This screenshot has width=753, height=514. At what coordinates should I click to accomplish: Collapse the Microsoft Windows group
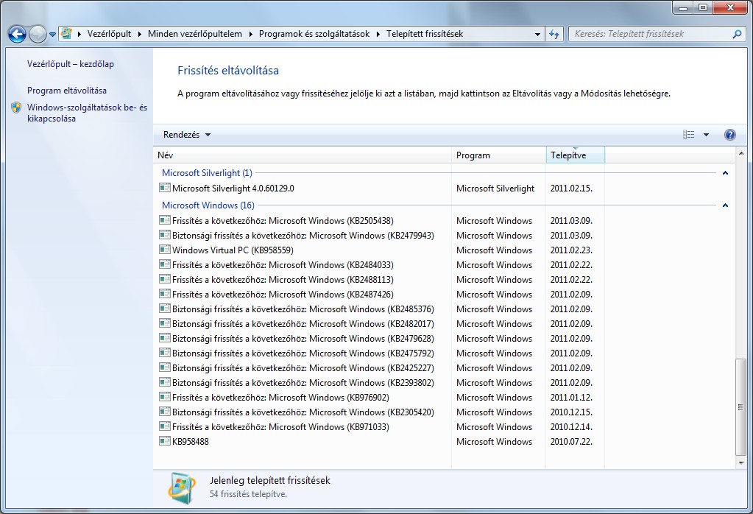point(725,205)
